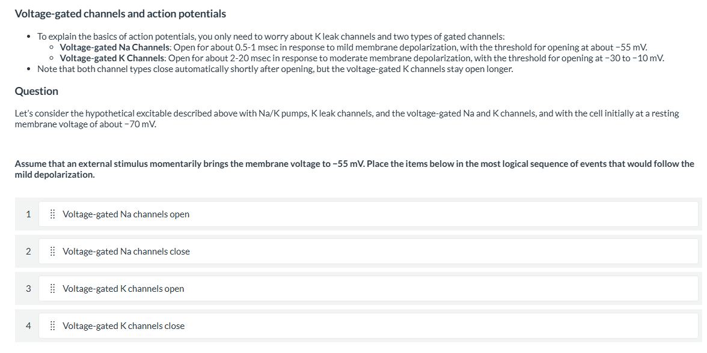Grab drag handle for K channels close
The height and width of the screenshot is (353, 707).
click(52, 326)
